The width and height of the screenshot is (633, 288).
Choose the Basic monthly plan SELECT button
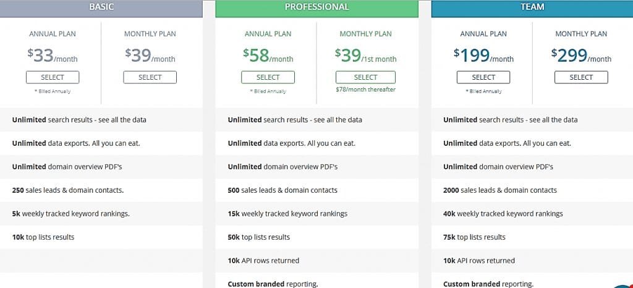[150, 77]
